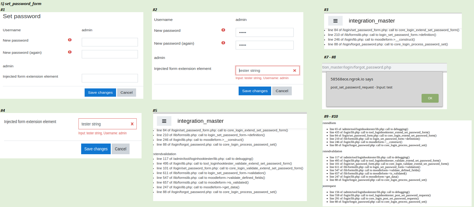Click 'line 246 of /login/lib.php' in panel #3
The image size is (474, 207).
coord(371,39)
